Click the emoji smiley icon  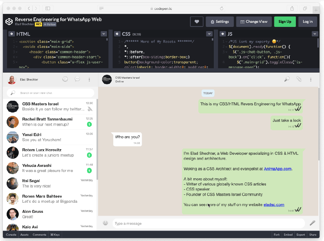point(105,223)
